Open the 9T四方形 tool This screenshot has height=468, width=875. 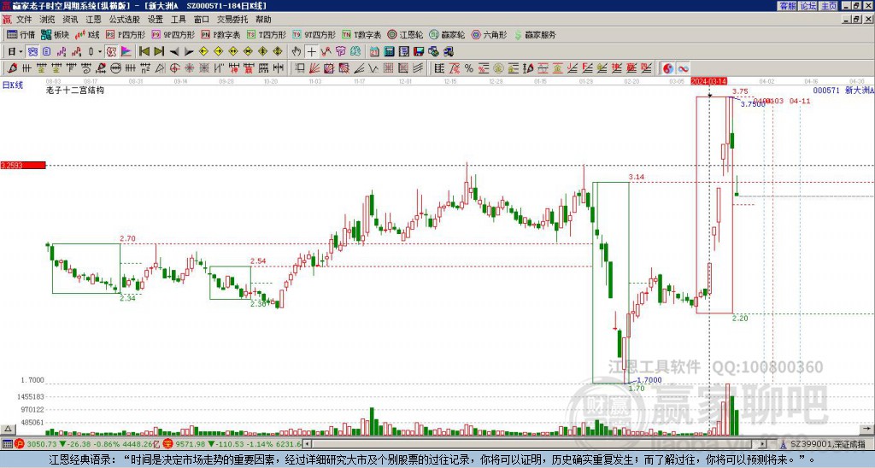pos(314,34)
